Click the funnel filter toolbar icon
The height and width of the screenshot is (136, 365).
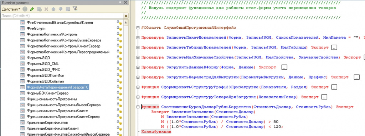point(75,9)
